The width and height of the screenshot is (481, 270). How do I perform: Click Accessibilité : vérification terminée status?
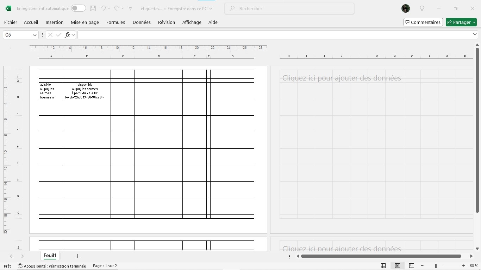tap(52, 266)
